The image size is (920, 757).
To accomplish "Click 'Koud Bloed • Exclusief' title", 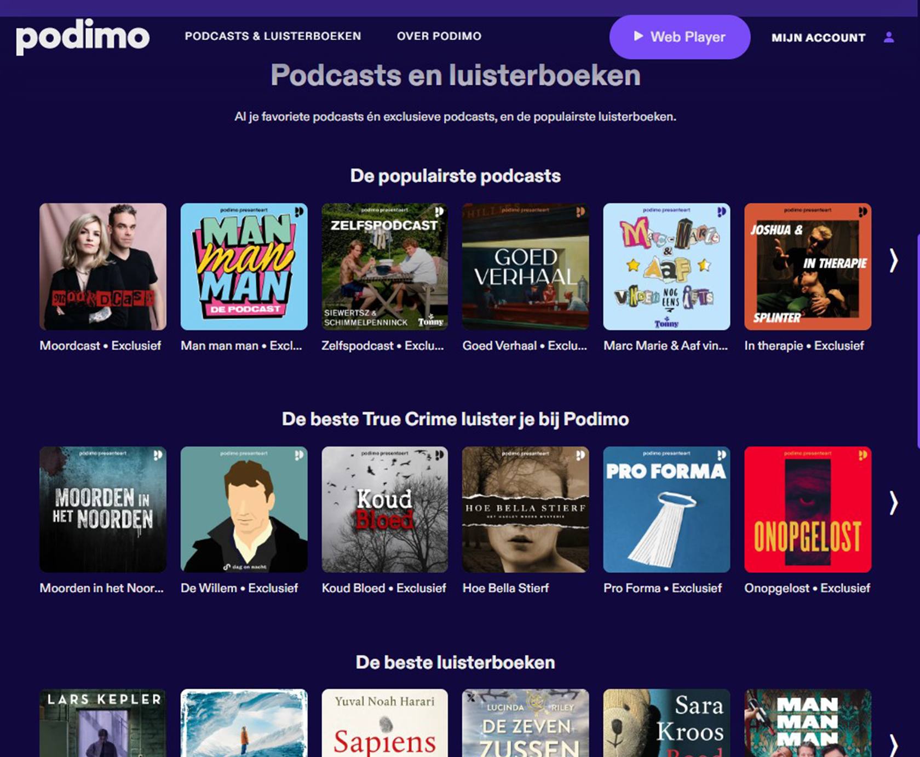I will [x=384, y=588].
